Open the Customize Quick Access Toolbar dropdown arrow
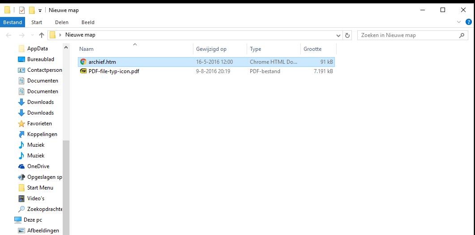The height and width of the screenshot is (235, 475). 40,11
